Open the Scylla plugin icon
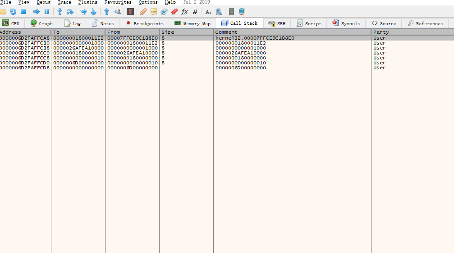 point(130,12)
